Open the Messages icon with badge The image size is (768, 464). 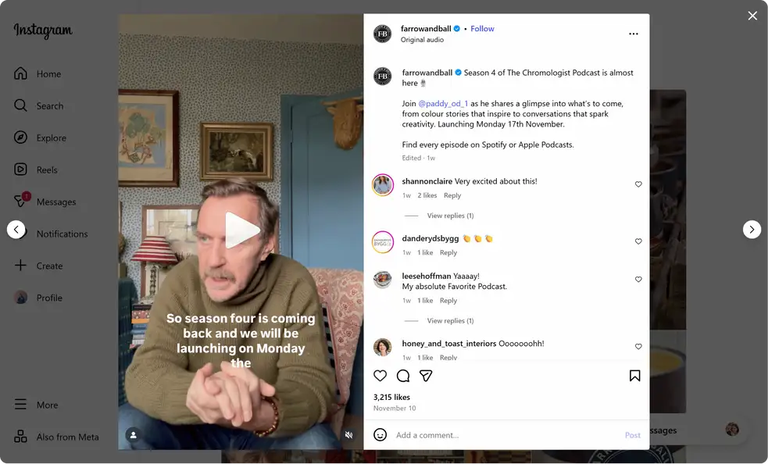20,201
